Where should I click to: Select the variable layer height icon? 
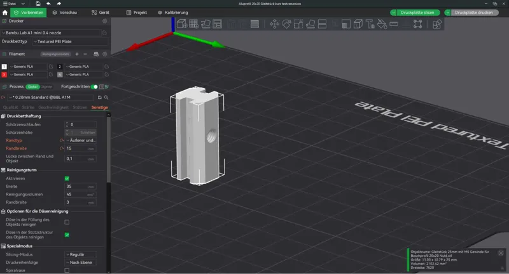[255, 24]
